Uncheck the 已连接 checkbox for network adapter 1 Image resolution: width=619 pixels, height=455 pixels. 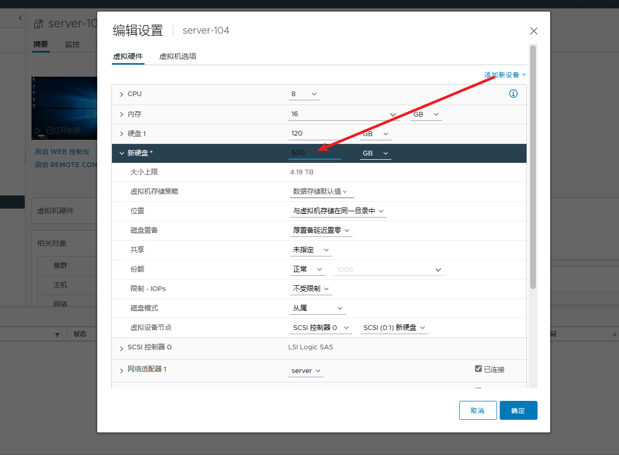pyautogui.click(x=478, y=369)
